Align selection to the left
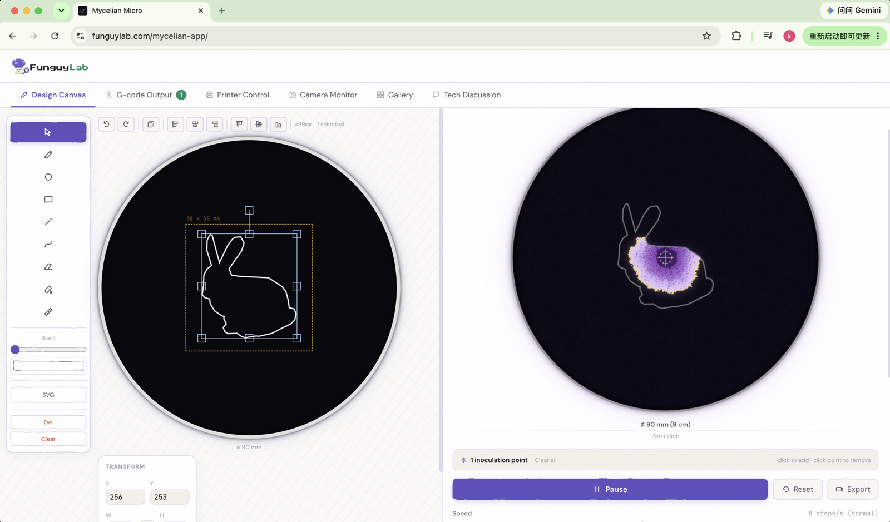Image resolution: width=890 pixels, height=522 pixels. pyautogui.click(x=175, y=124)
